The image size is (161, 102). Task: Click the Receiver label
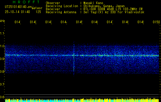(53, 9)
